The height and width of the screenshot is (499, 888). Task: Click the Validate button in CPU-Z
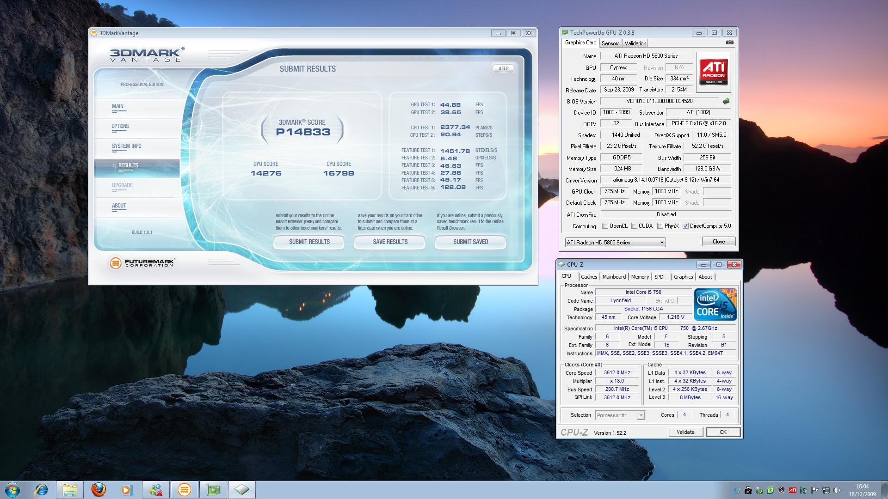[685, 432]
